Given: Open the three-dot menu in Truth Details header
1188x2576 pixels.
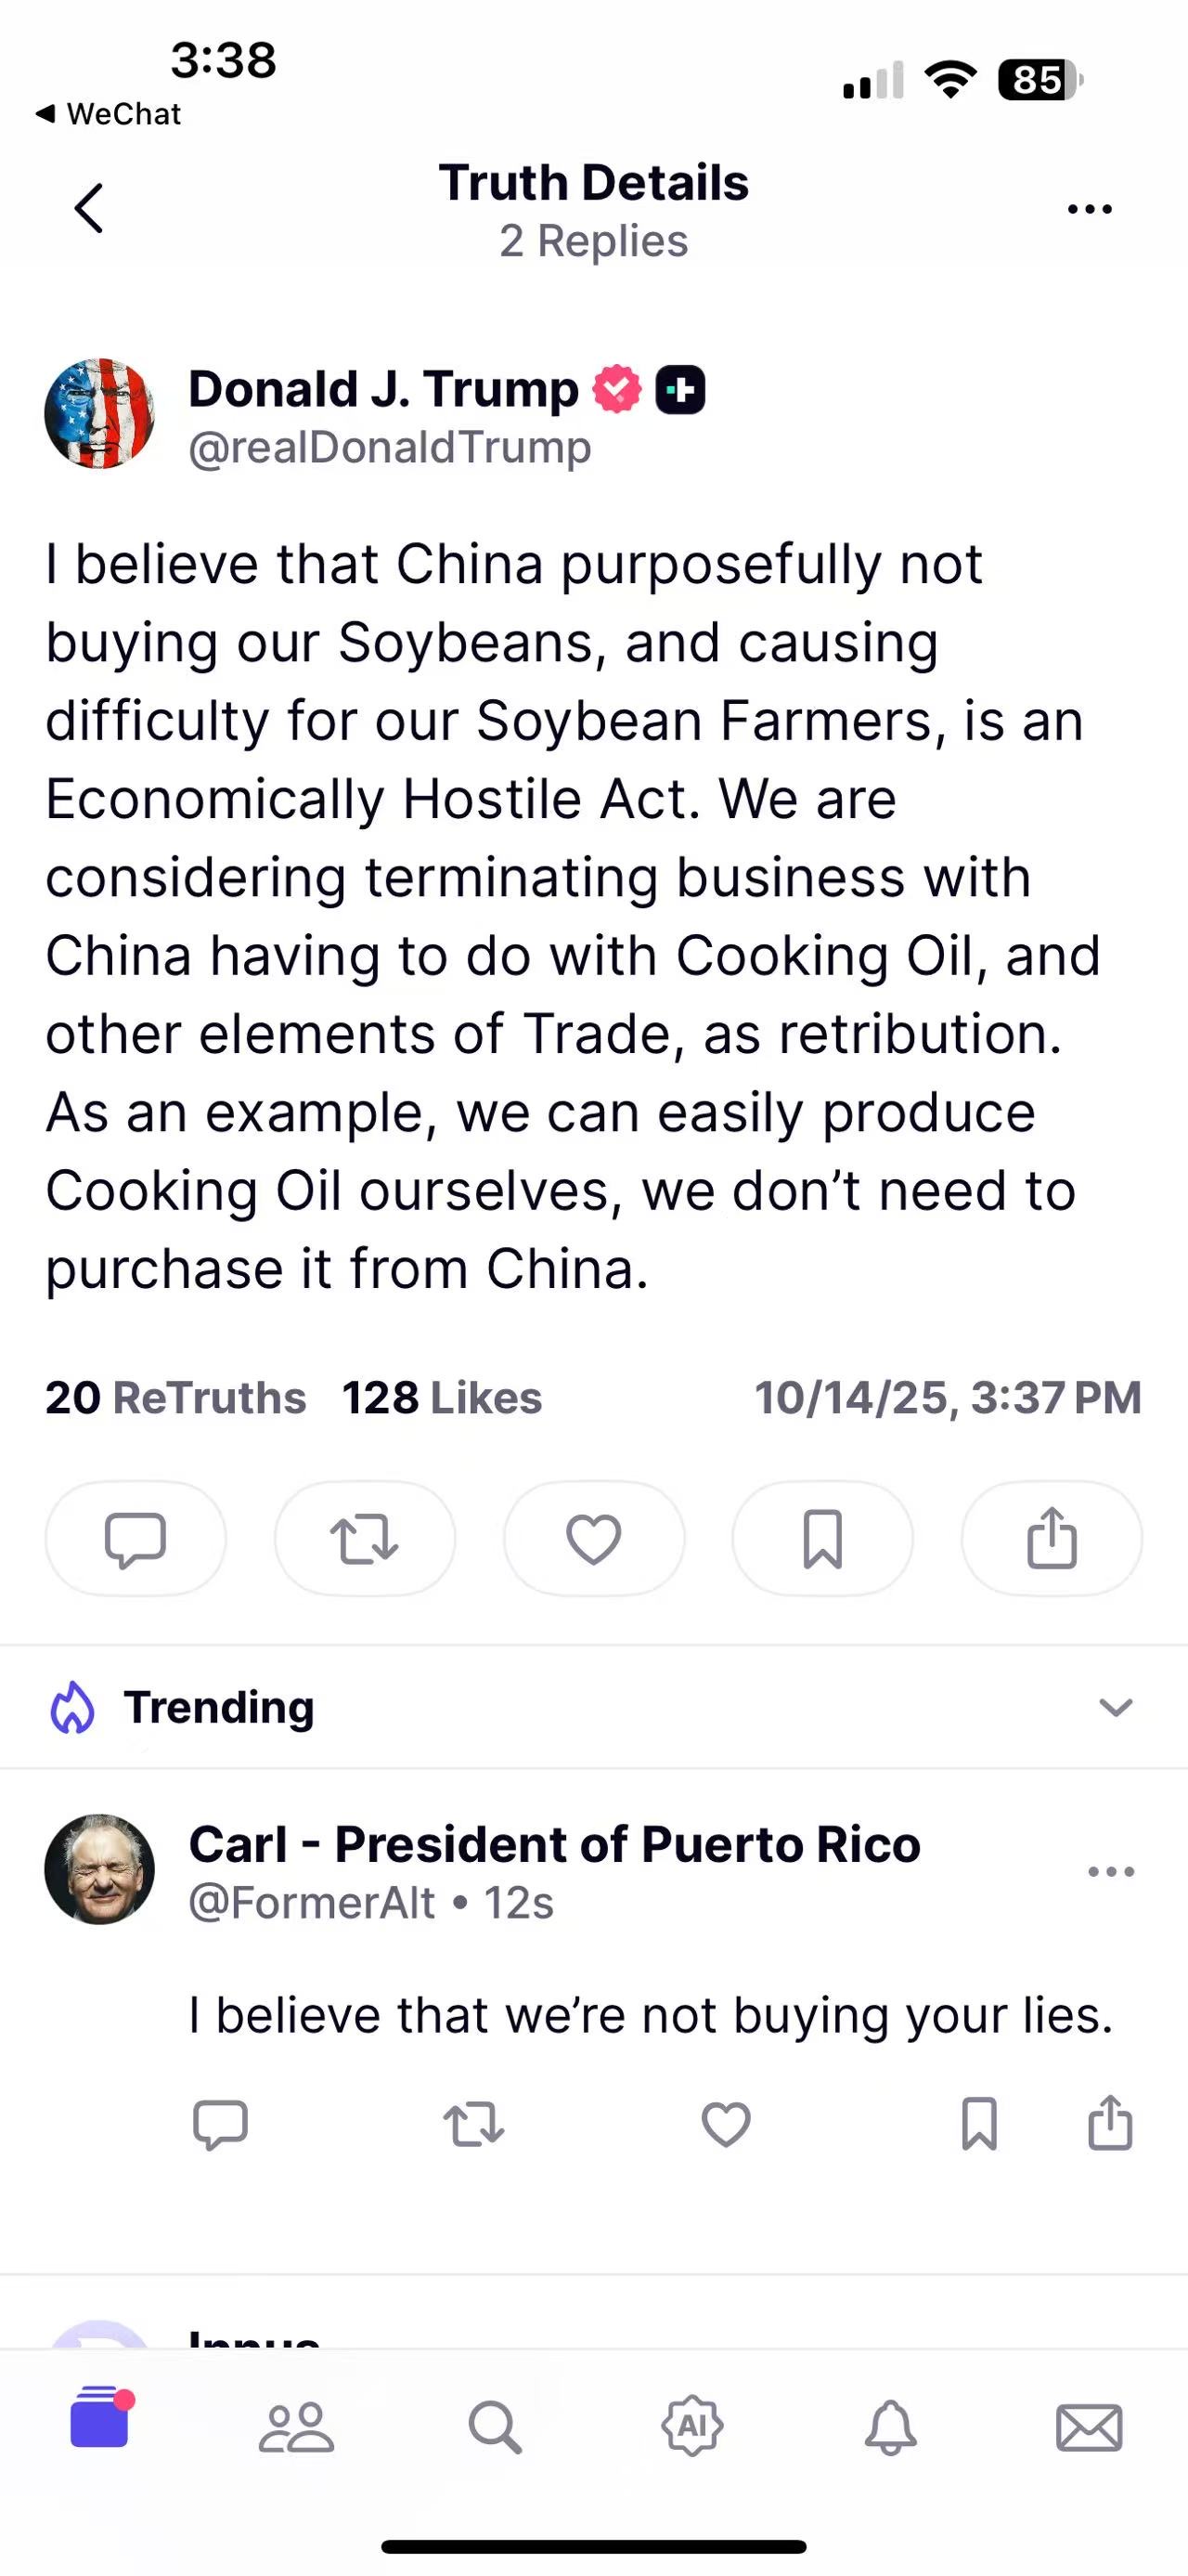Looking at the screenshot, I should [x=1089, y=209].
